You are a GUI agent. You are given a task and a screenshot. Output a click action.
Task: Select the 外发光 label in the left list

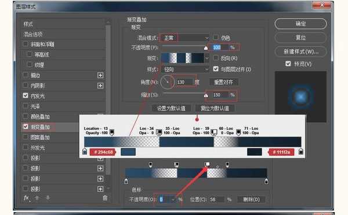[x=38, y=147]
